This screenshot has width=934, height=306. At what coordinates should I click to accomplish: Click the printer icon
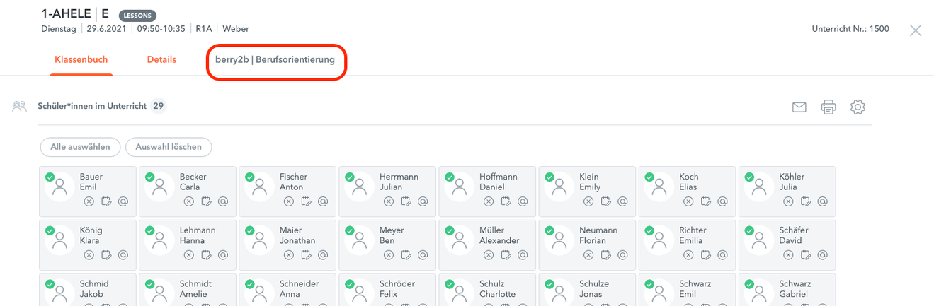(828, 107)
